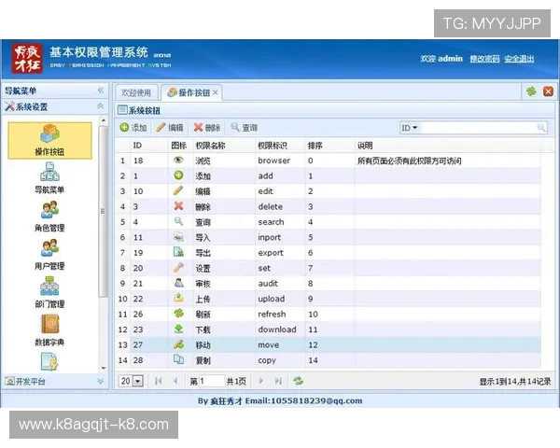Click the magnifier icon in 查询 row
This screenshot has width=560, height=448.
tap(178, 221)
